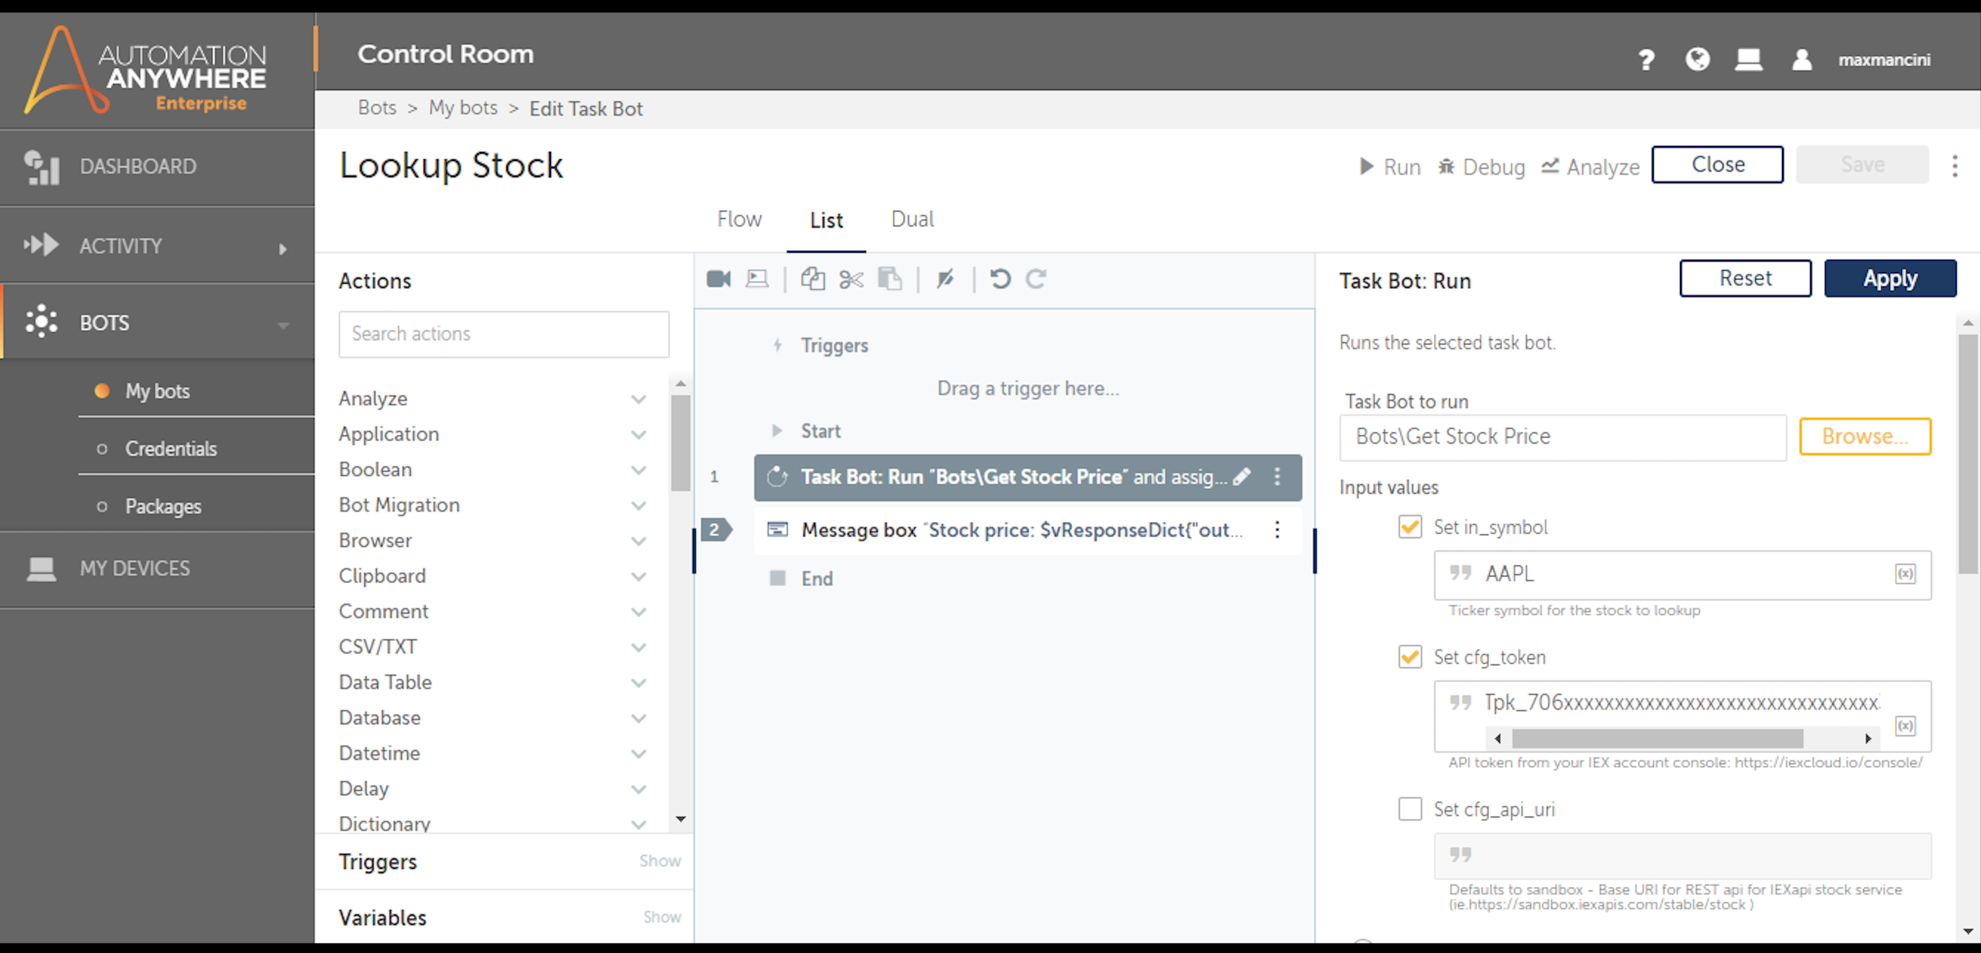
Task: Uncheck the Set in_symbol checkbox
Action: [1409, 527]
